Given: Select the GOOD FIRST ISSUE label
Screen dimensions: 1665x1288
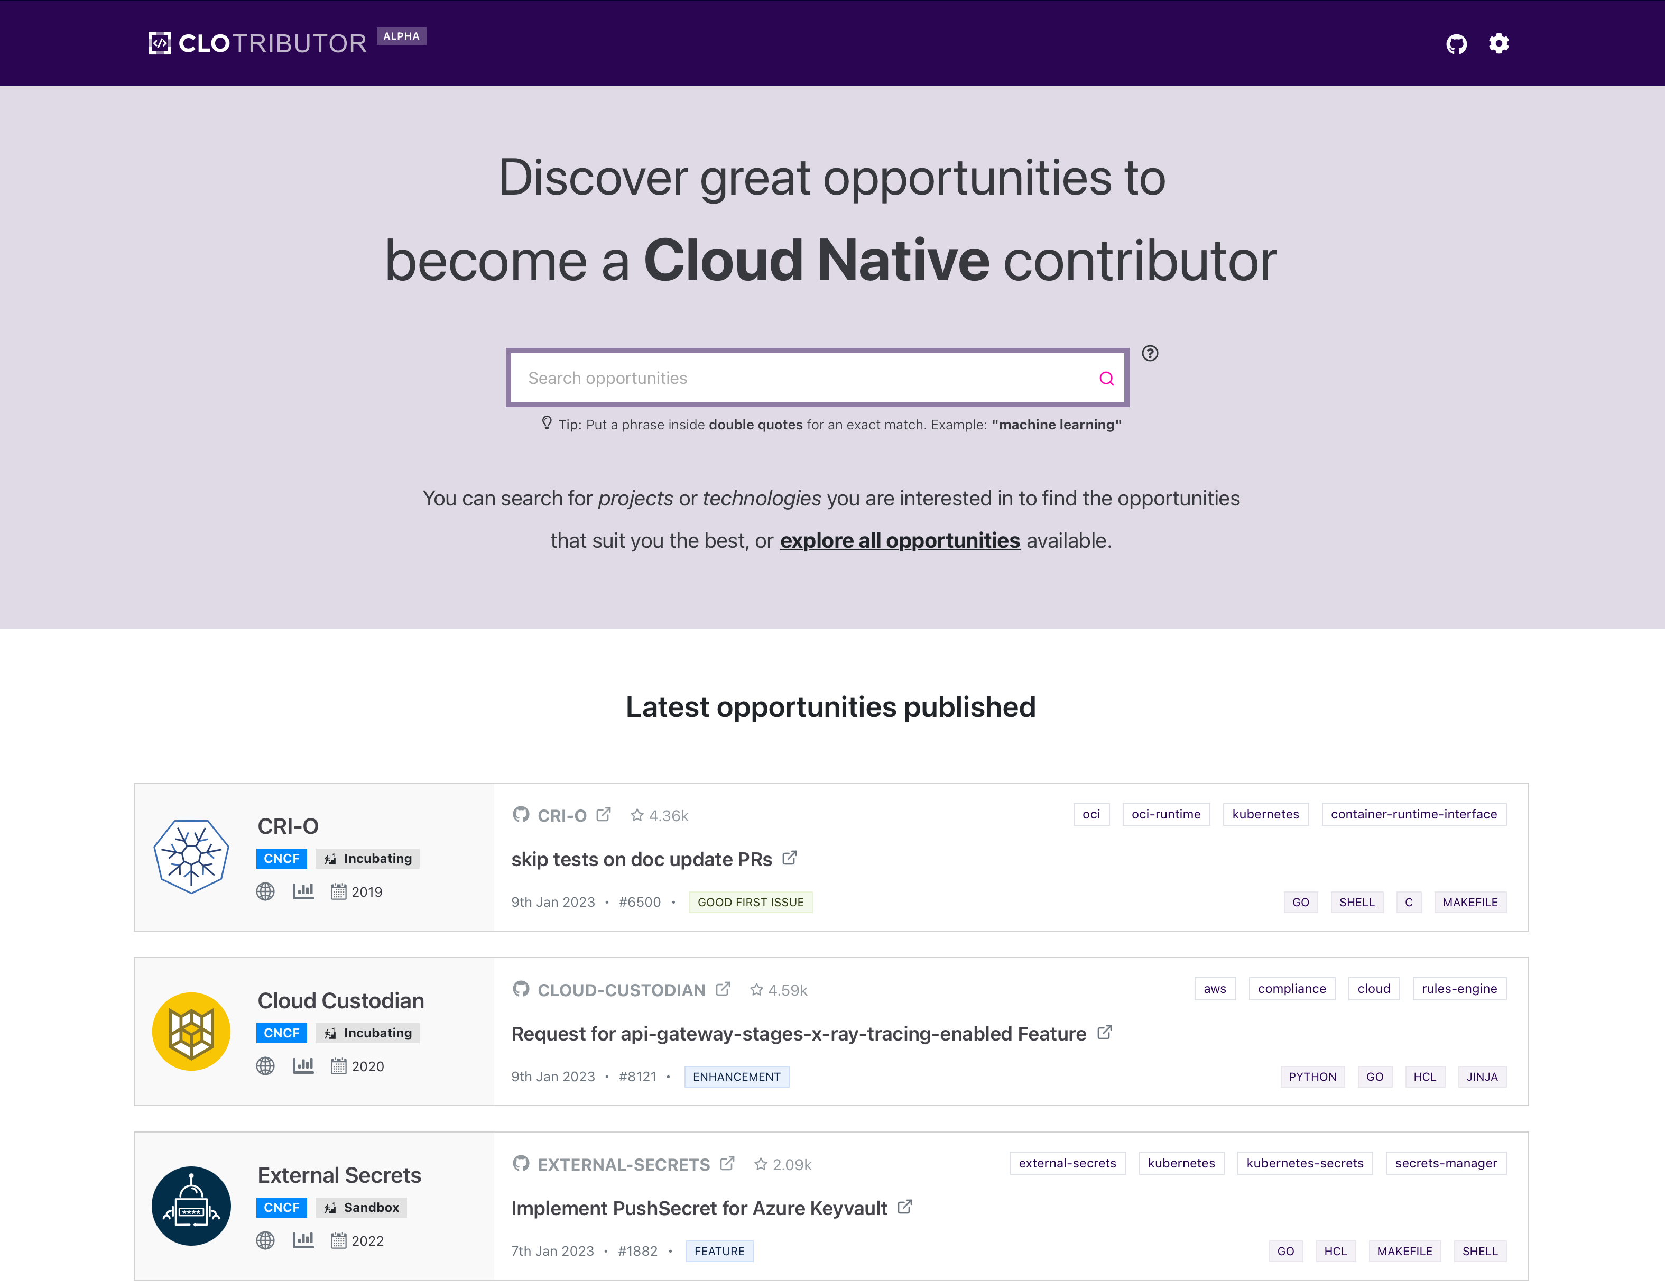Looking at the screenshot, I should (x=750, y=902).
